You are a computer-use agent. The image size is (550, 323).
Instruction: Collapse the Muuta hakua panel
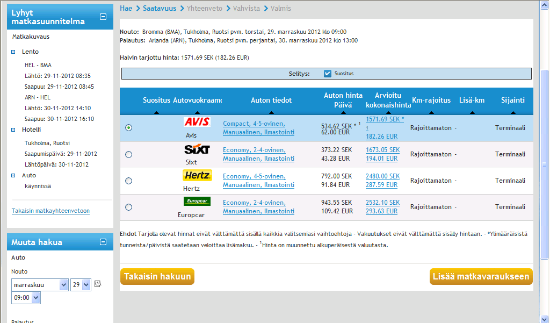click(103, 242)
